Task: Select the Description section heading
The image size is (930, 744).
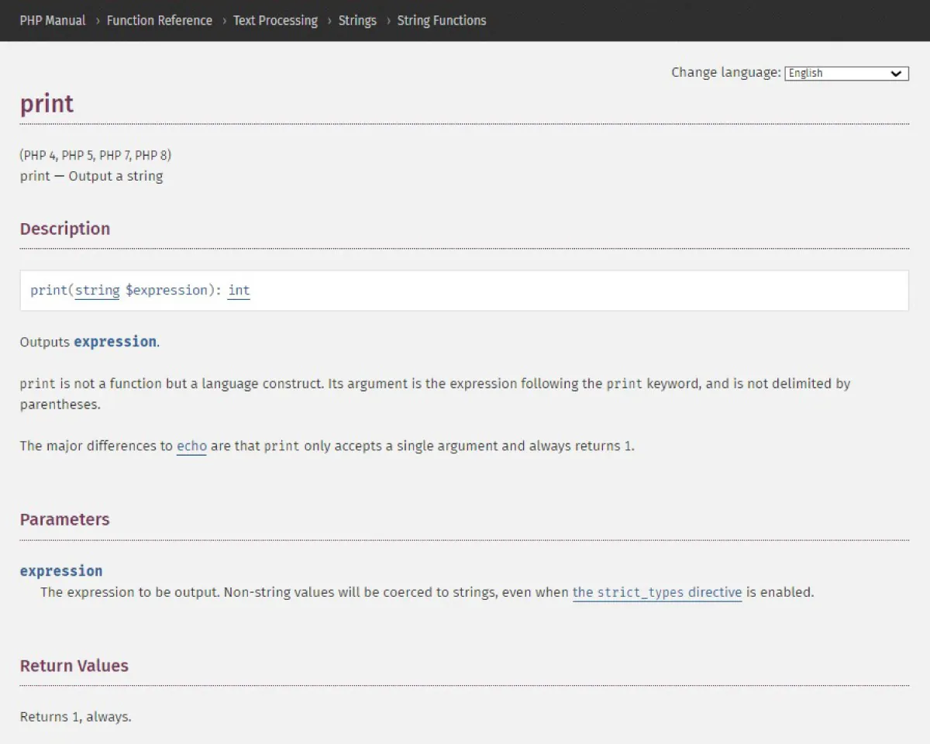Action: (65, 229)
